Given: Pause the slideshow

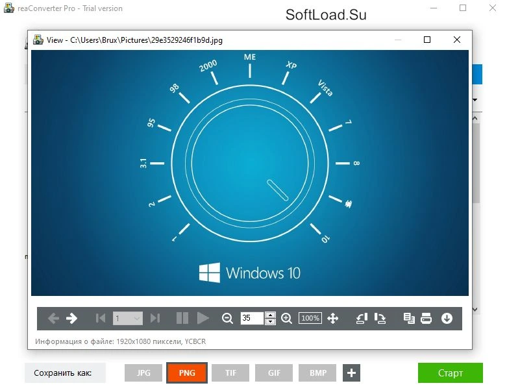Looking at the screenshot, I should (x=182, y=319).
